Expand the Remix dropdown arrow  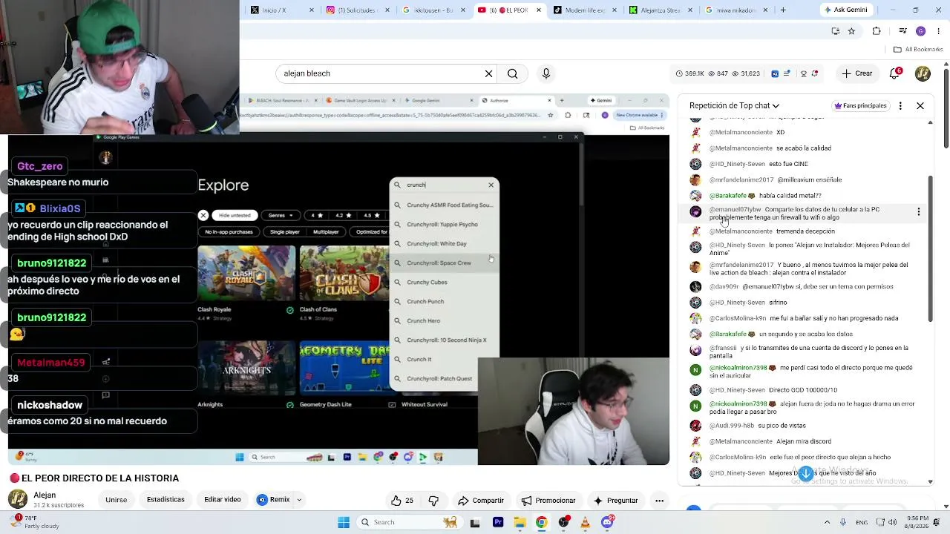(299, 500)
